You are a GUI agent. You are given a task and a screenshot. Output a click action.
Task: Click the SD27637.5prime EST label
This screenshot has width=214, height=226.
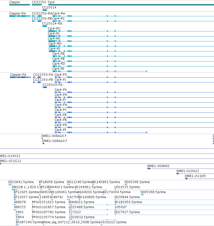(127, 212)
